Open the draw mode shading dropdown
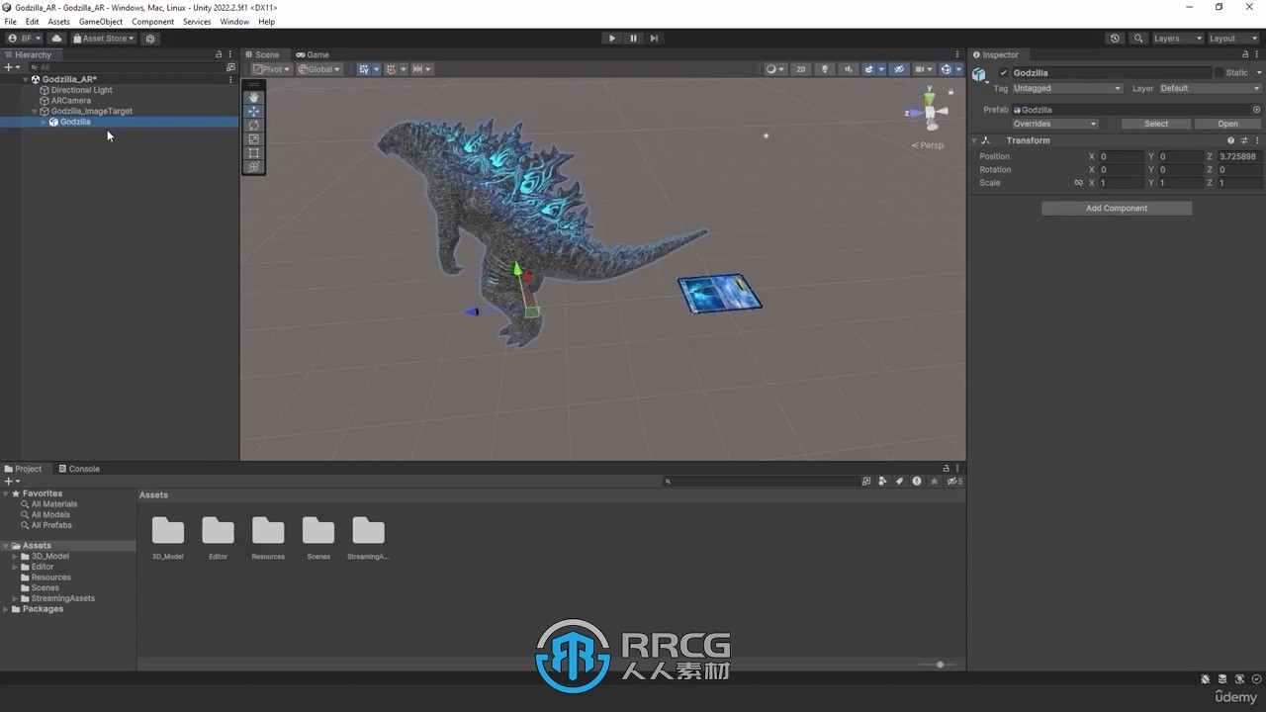 tap(775, 69)
